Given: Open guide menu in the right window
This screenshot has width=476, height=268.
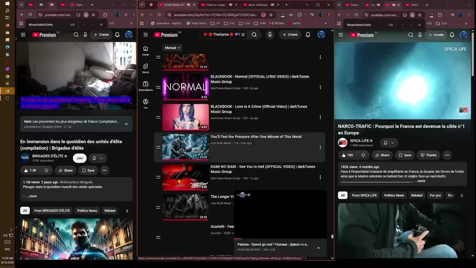Looking at the screenshot, I should tap(341, 35).
